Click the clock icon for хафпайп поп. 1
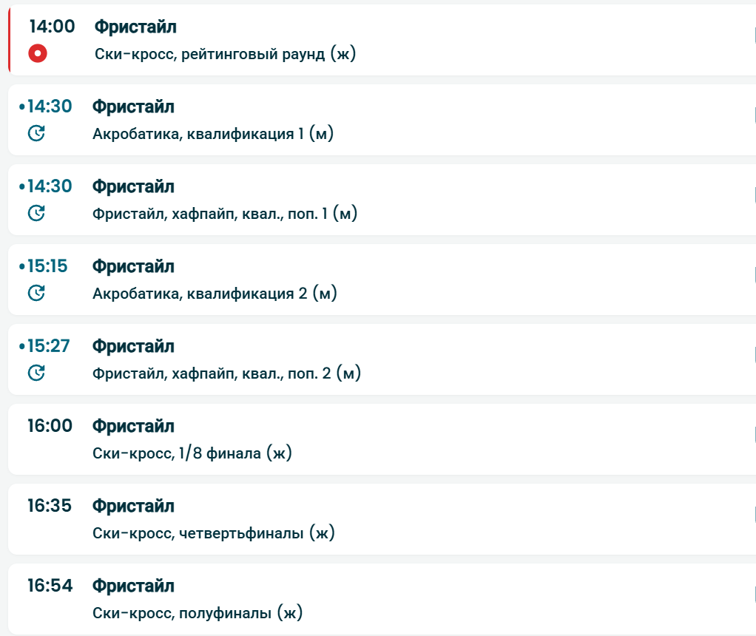 [x=36, y=213]
